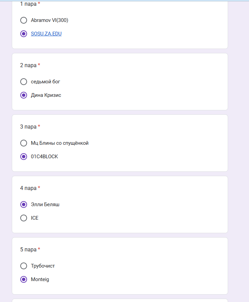Image resolution: width=249 pixels, height=302 pixels.
Task: Choose the седьмой бог radio option
Action: (24, 82)
